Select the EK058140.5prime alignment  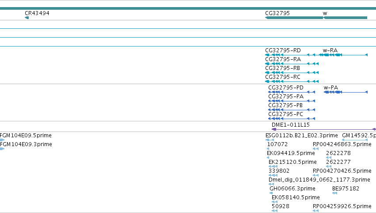tap(274, 202)
